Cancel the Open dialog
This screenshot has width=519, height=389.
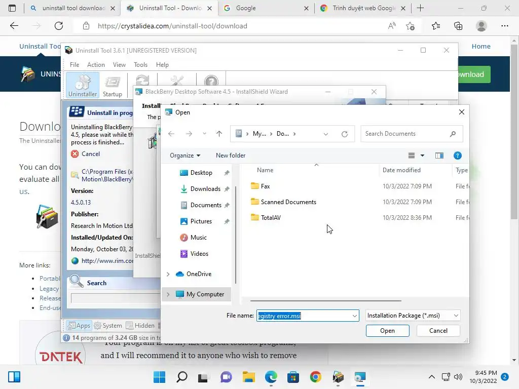click(438, 330)
